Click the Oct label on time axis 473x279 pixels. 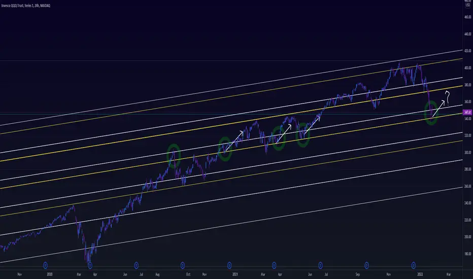tap(188, 274)
